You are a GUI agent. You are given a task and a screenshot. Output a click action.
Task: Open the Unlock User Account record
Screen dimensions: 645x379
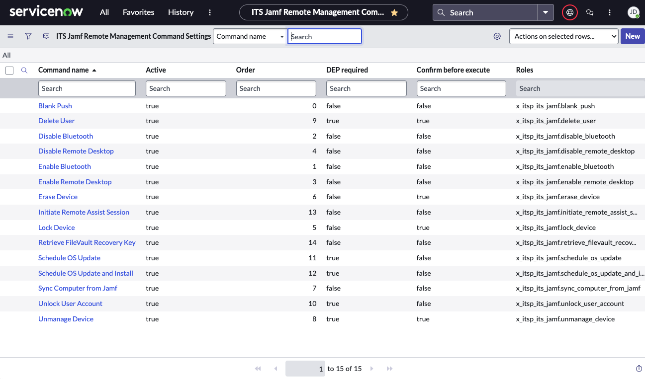point(70,303)
